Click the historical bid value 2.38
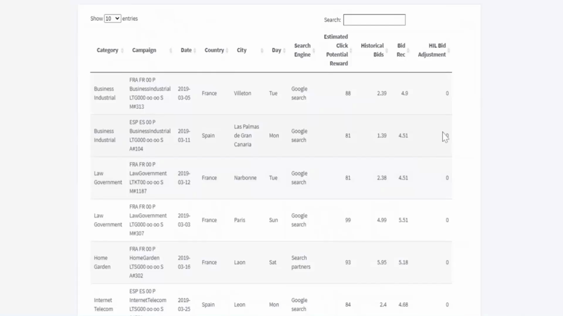Image resolution: width=563 pixels, height=316 pixels. click(x=381, y=178)
